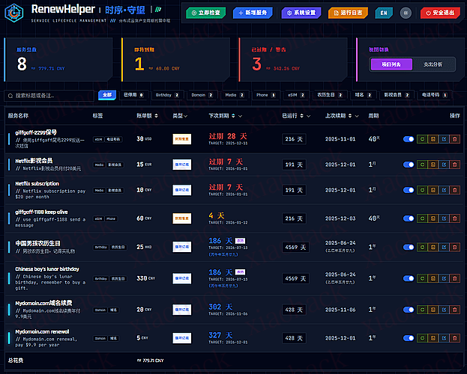
Task: Click blue edit icon for giffgaff-2299保号
Action: [x=444, y=139]
